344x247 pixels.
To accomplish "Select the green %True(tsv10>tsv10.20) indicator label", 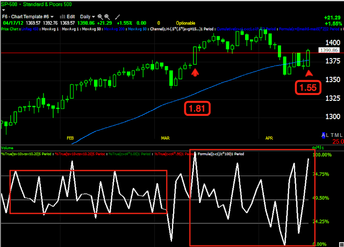I will [26, 154].
